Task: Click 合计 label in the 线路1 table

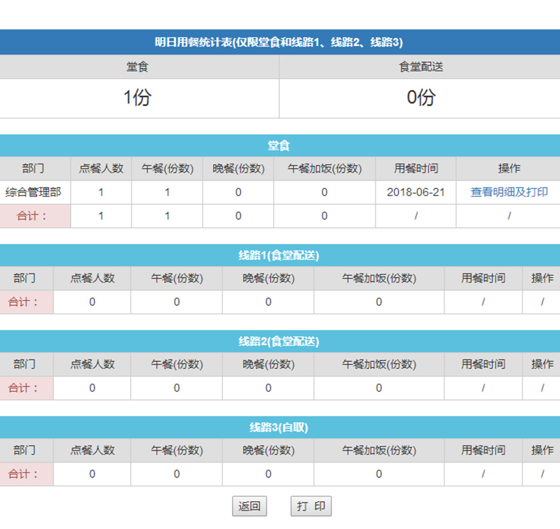Action: tap(23, 302)
